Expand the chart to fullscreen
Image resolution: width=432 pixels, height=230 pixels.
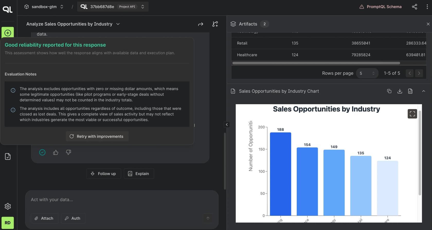(412, 114)
